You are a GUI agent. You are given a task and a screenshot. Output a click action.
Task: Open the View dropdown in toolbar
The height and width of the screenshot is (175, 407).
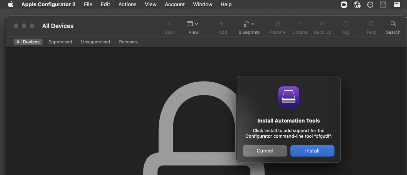tap(192, 24)
